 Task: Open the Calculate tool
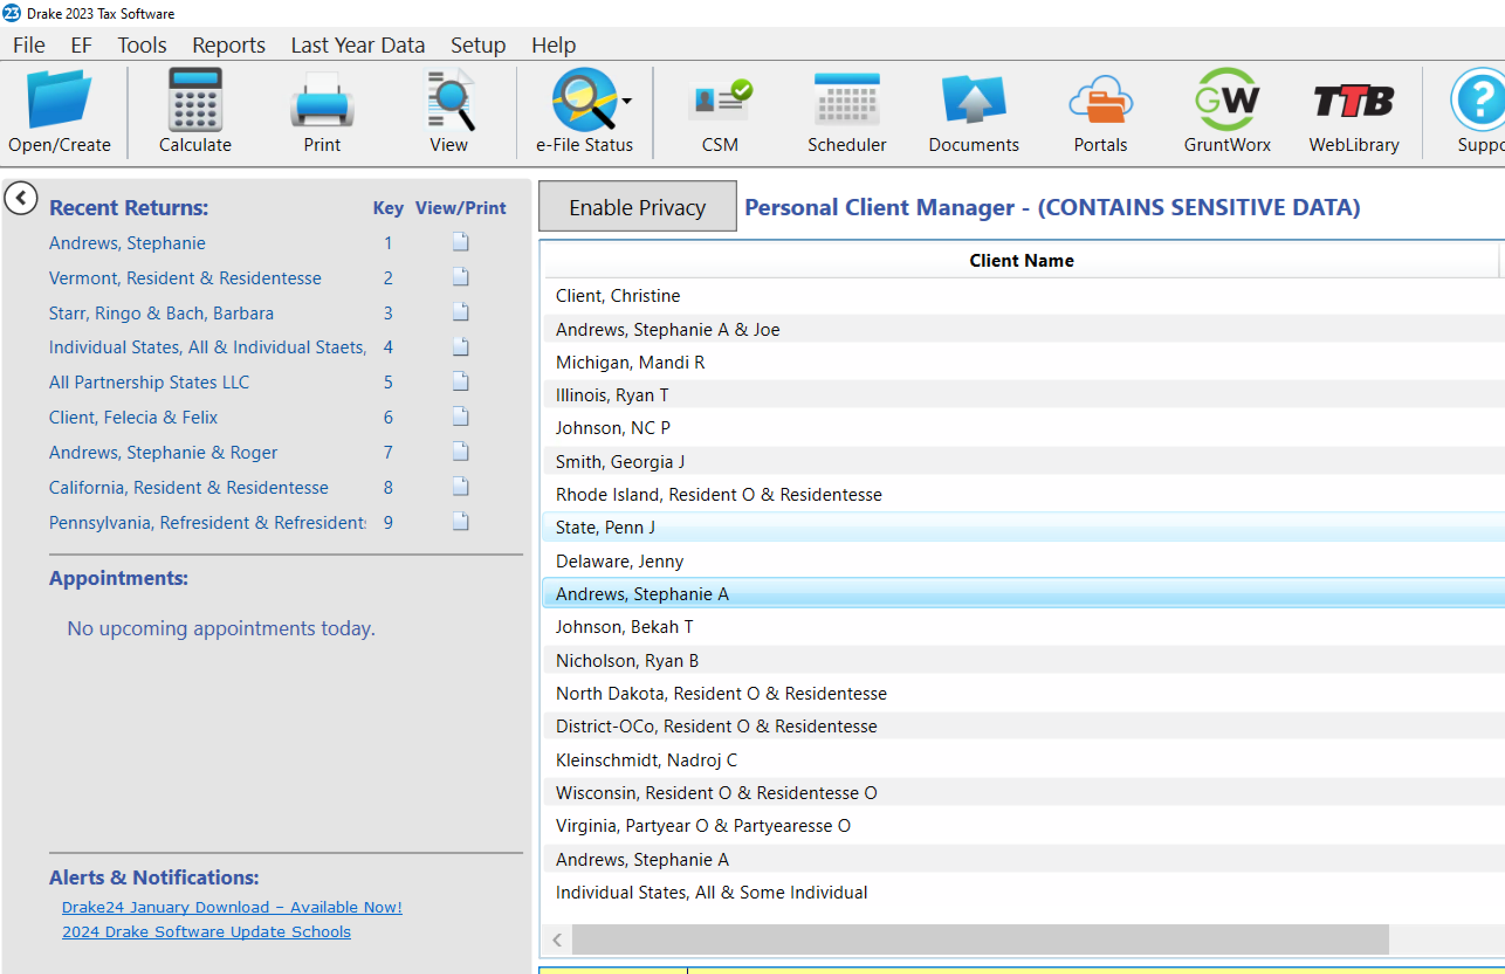pyautogui.click(x=195, y=100)
